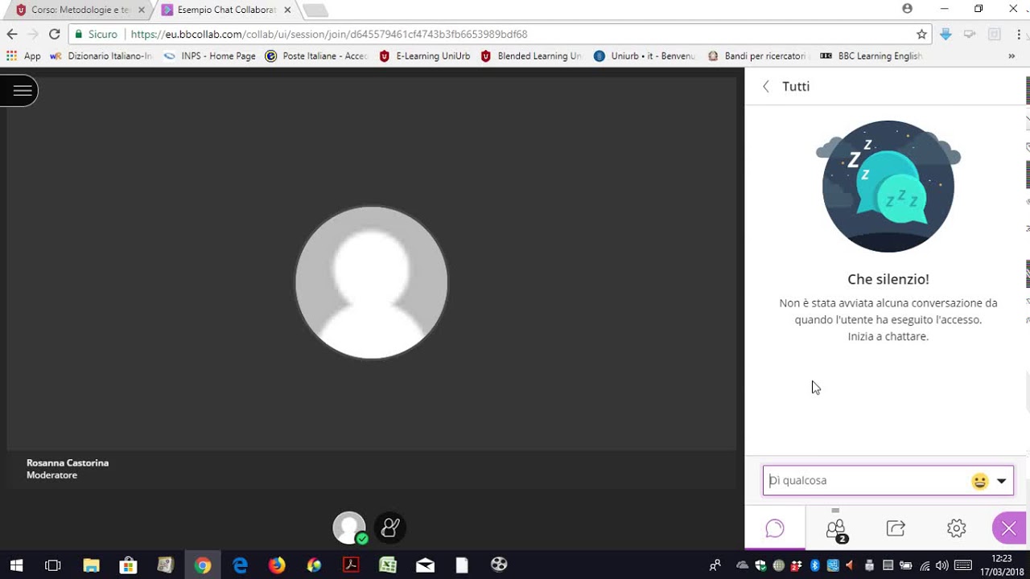Viewport: 1030px width, 579px height.
Task: Open Bluetooth tray icon
Action: coord(814,565)
